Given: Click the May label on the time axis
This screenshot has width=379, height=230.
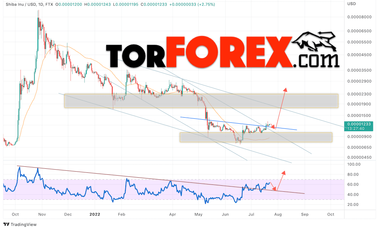Looking at the screenshot, I should tap(198, 214).
